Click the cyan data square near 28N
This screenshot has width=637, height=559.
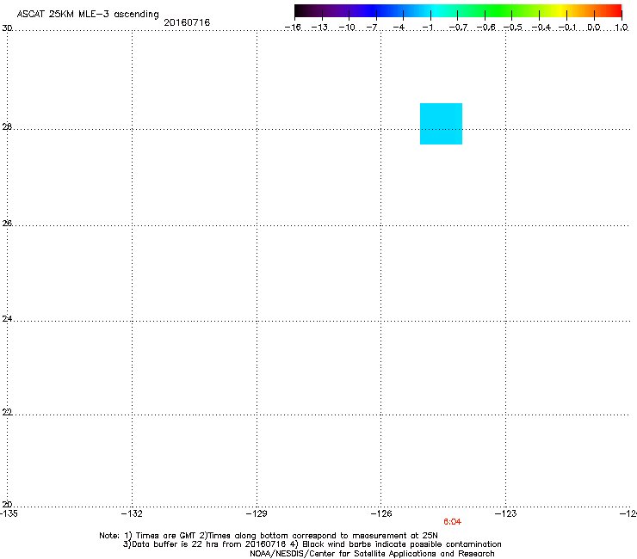pos(441,124)
